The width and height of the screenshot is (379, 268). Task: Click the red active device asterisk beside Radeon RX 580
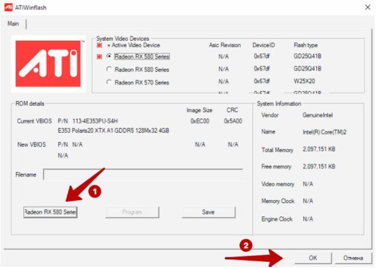click(99, 57)
